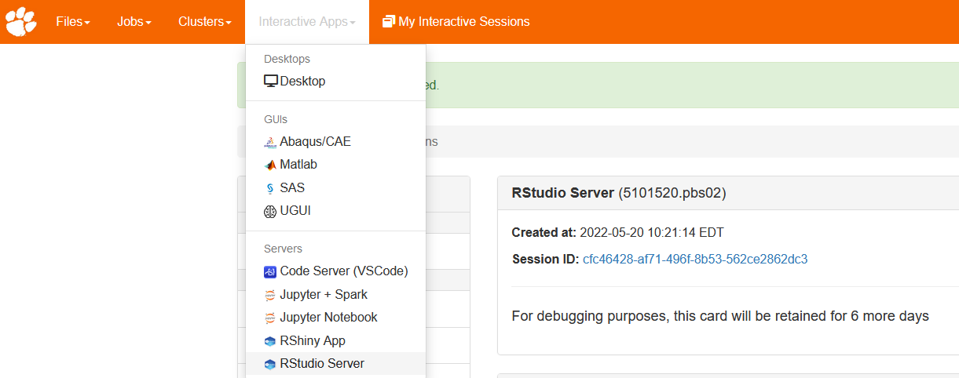Image resolution: width=959 pixels, height=378 pixels.
Task: Click the GUIs section header
Action: tap(276, 119)
